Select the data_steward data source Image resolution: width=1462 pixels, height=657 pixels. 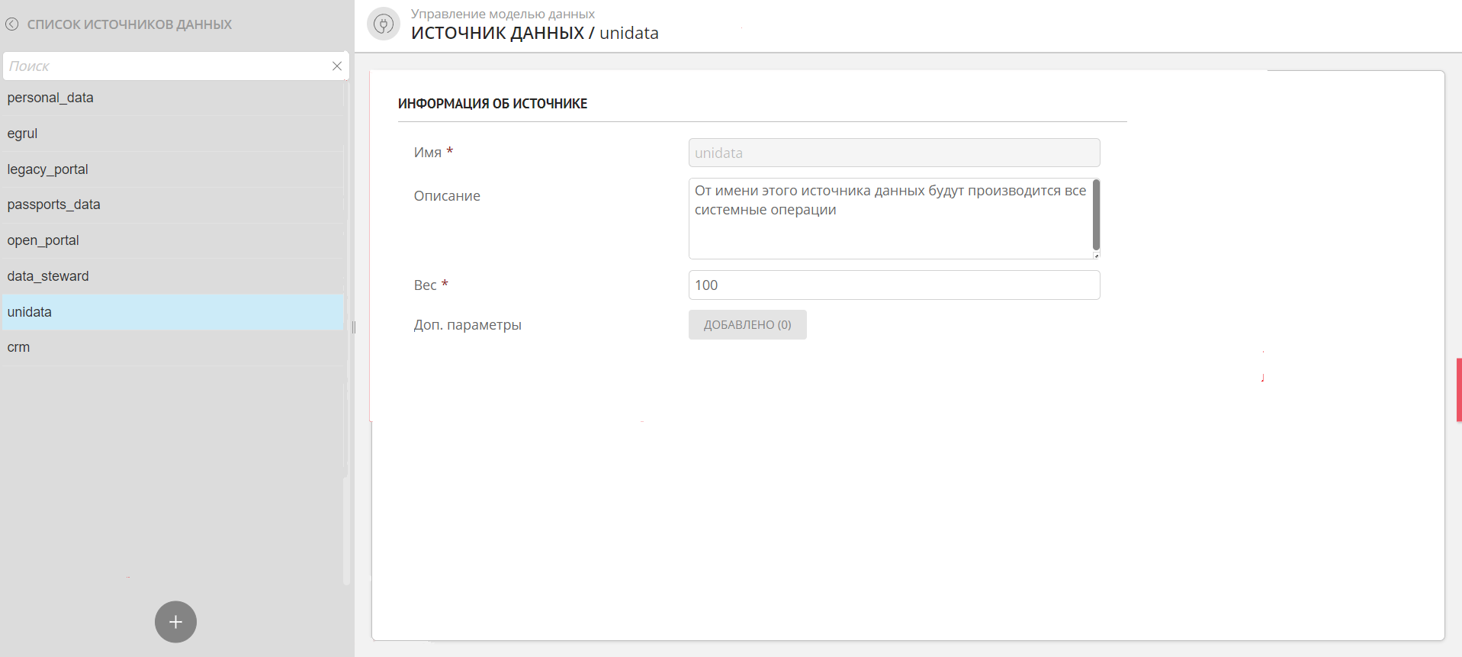coord(173,276)
